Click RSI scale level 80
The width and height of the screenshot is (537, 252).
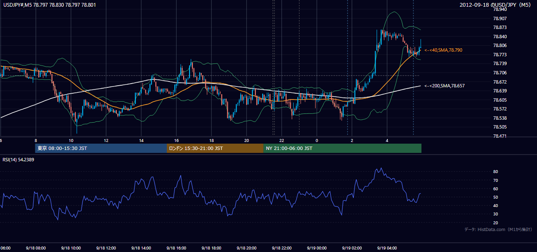[495, 172]
